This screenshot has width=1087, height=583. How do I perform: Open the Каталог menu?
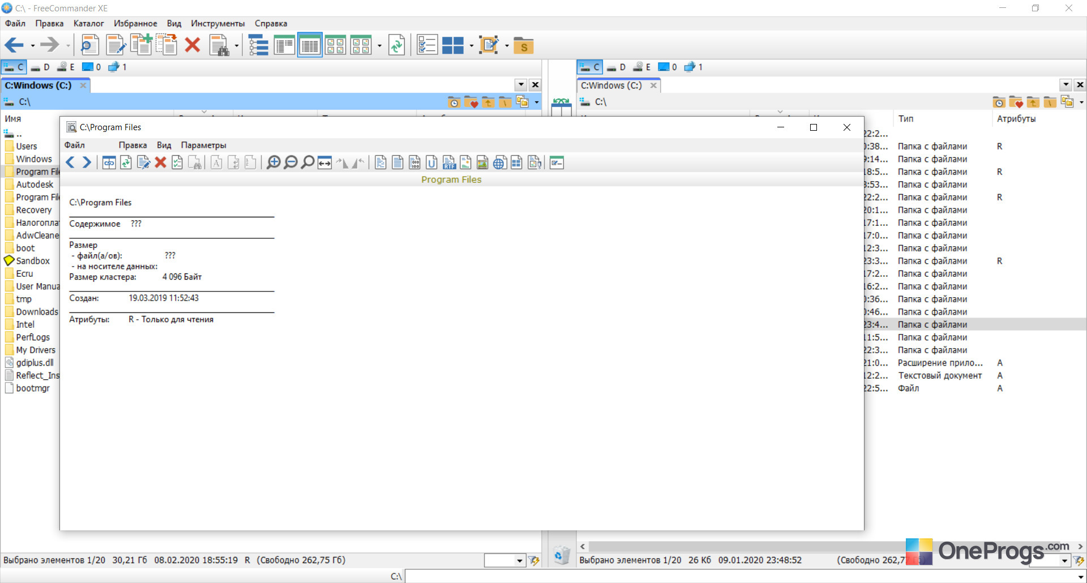(89, 23)
